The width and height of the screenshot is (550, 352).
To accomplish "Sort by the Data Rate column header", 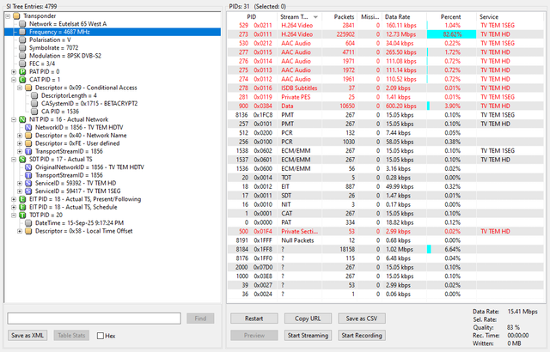I will coord(405,17).
